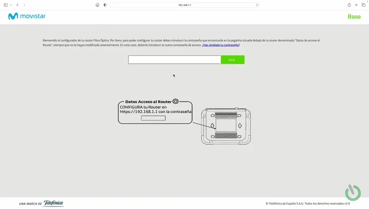Click the Telefónica logo in footer
This screenshot has height=209, width=369.
point(53,203)
